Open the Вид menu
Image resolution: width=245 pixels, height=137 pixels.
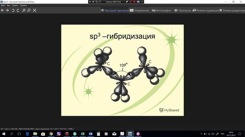[x=8, y=5]
